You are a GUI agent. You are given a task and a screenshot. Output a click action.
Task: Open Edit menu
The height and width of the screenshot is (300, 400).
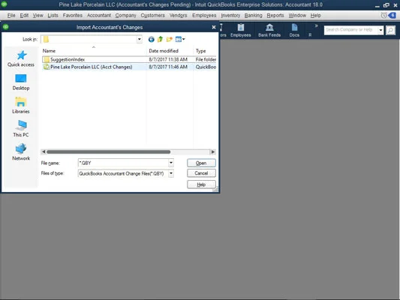click(x=24, y=16)
